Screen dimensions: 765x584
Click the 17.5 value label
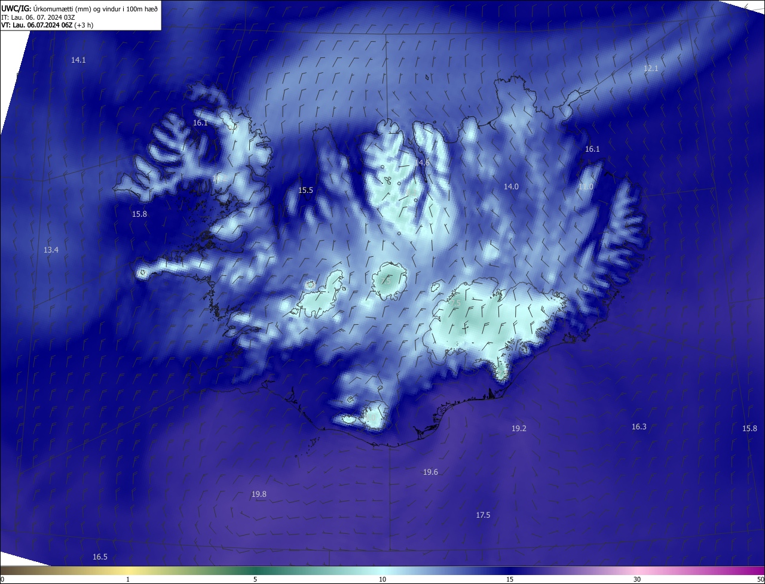pyautogui.click(x=483, y=515)
